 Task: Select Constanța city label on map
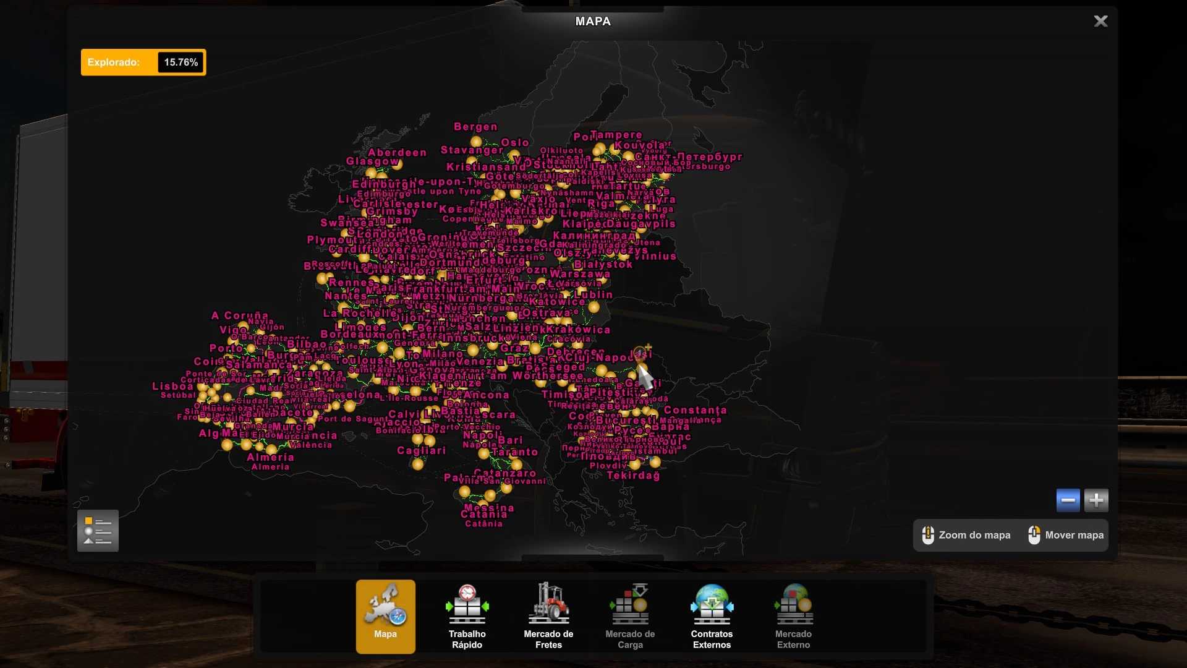pyautogui.click(x=695, y=410)
